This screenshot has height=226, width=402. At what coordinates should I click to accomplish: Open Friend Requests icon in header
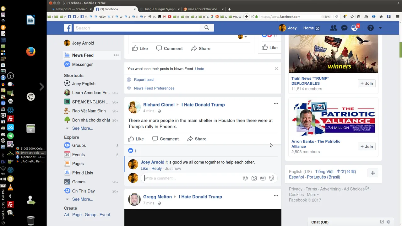334,28
